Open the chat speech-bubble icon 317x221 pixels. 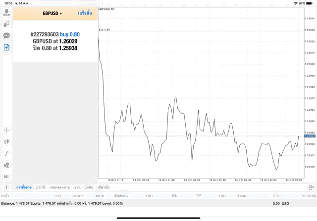pos(6,36)
